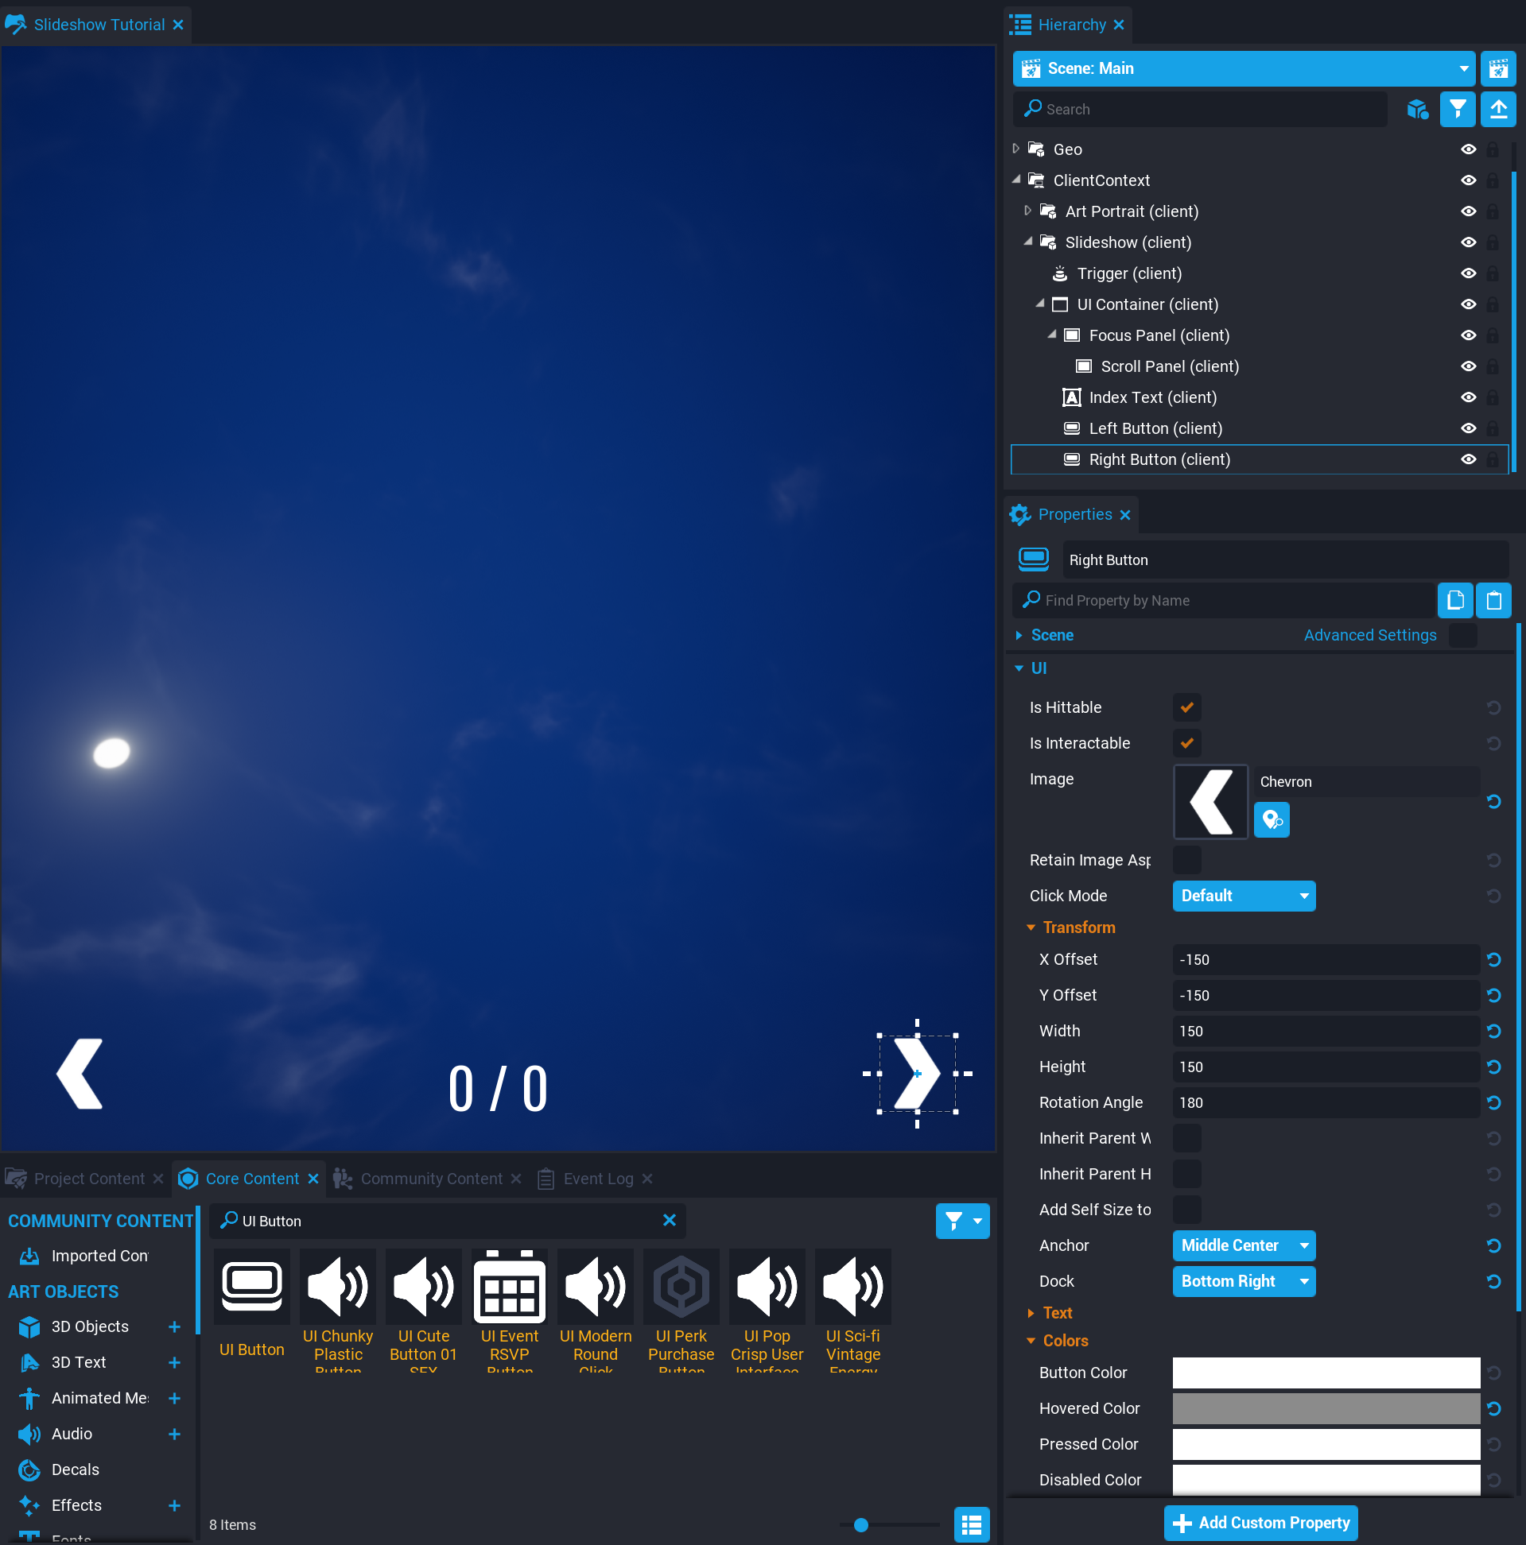The height and width of the screenshot is (1545, 1526).
Task: Click the paste properties clipboard icon
Action: (1493, 600)
